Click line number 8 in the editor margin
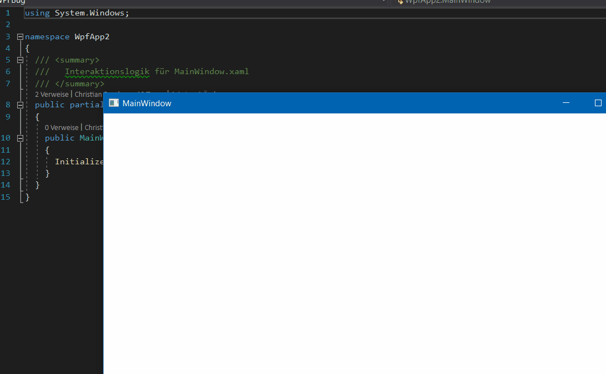 pyautogui.click(x=7, y=105)
